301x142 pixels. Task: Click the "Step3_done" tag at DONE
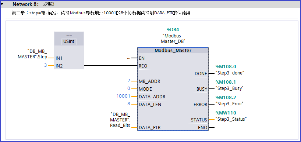click(x=230, y=73)
